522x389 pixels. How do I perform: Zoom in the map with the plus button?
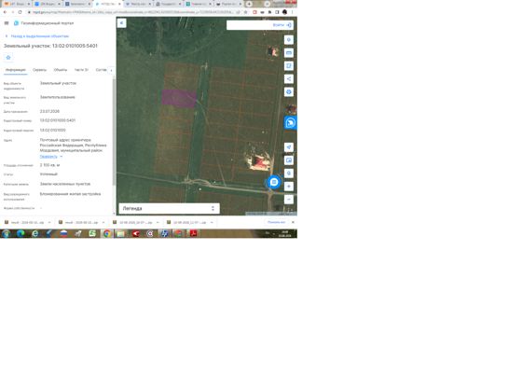point(289,187)
